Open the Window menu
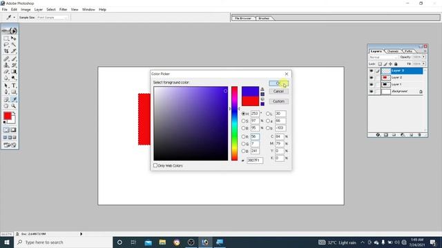The width and height of the screenshot is (442, 248). 88,10
